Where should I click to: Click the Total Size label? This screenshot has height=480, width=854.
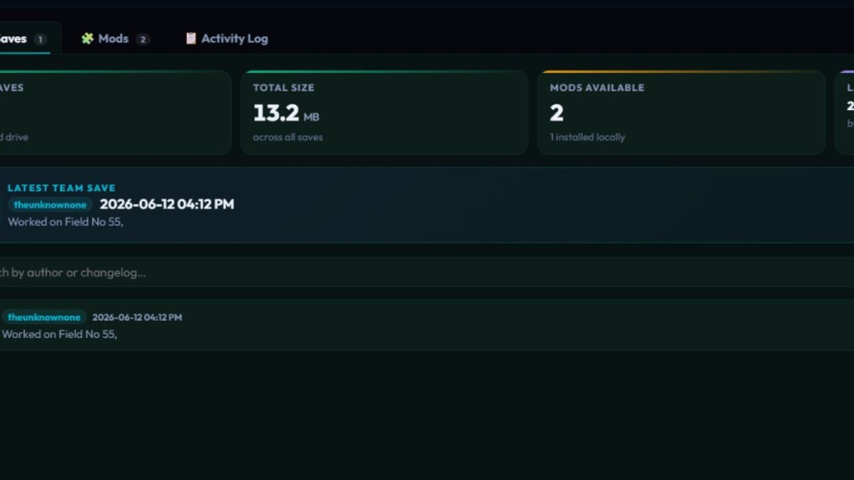[284, 87]
